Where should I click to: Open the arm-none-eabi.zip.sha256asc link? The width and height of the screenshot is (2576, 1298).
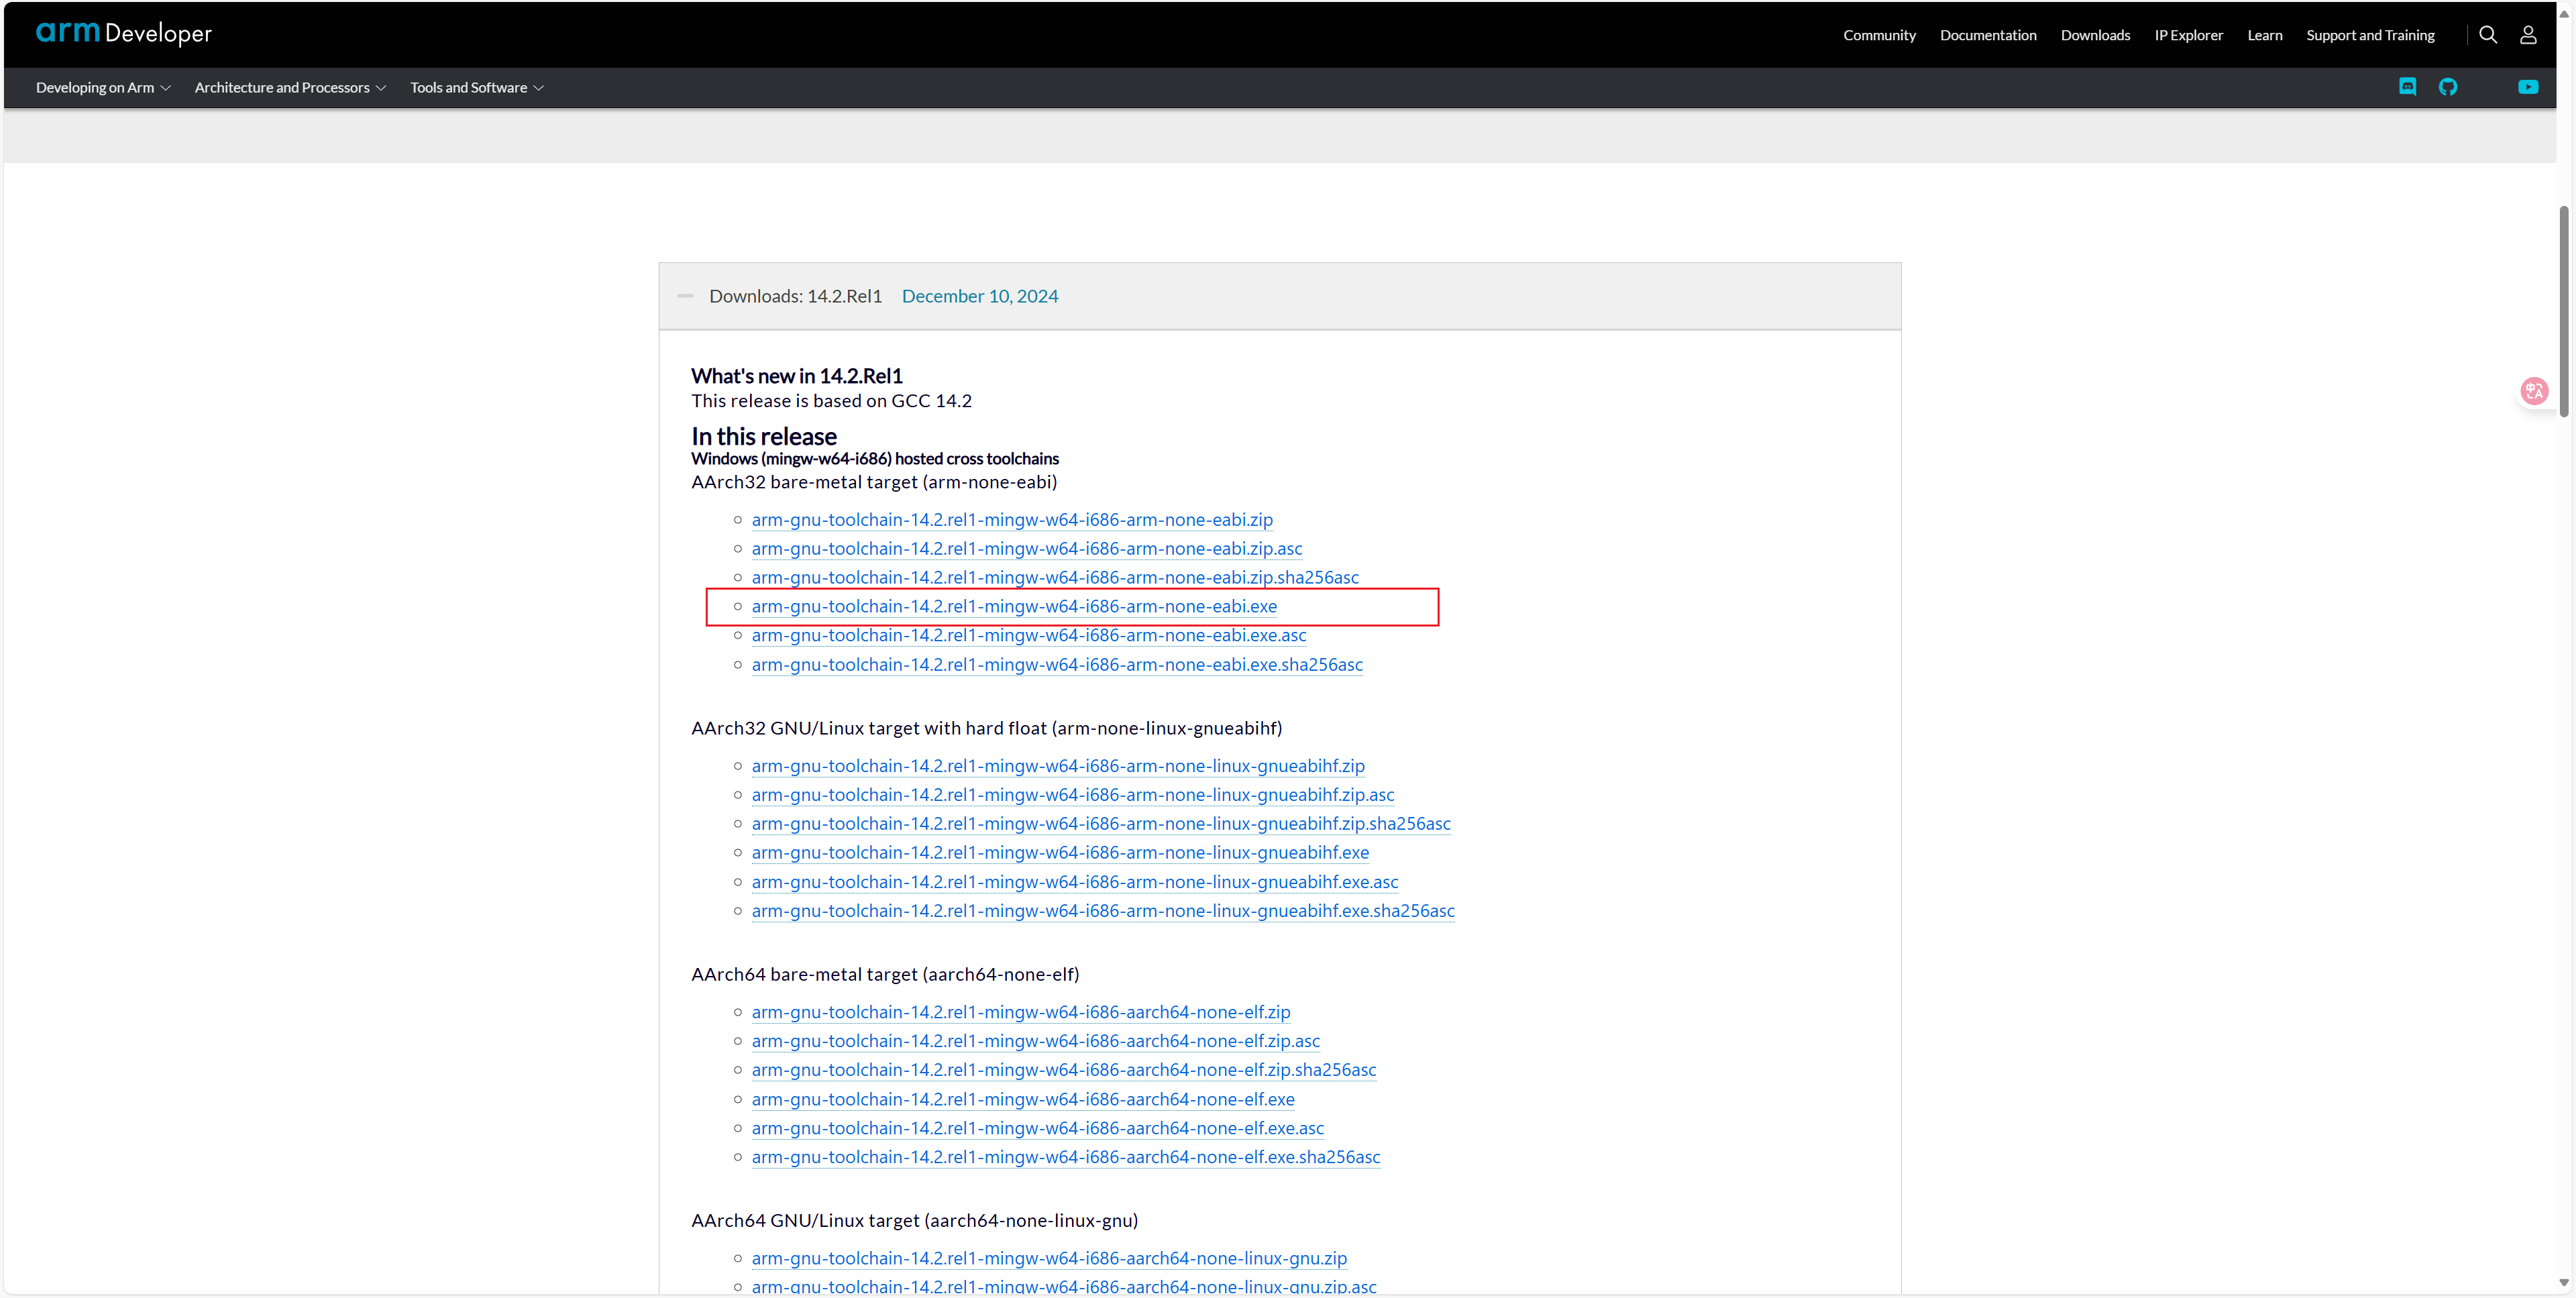pyautogui.click(x=1055, y=578)
